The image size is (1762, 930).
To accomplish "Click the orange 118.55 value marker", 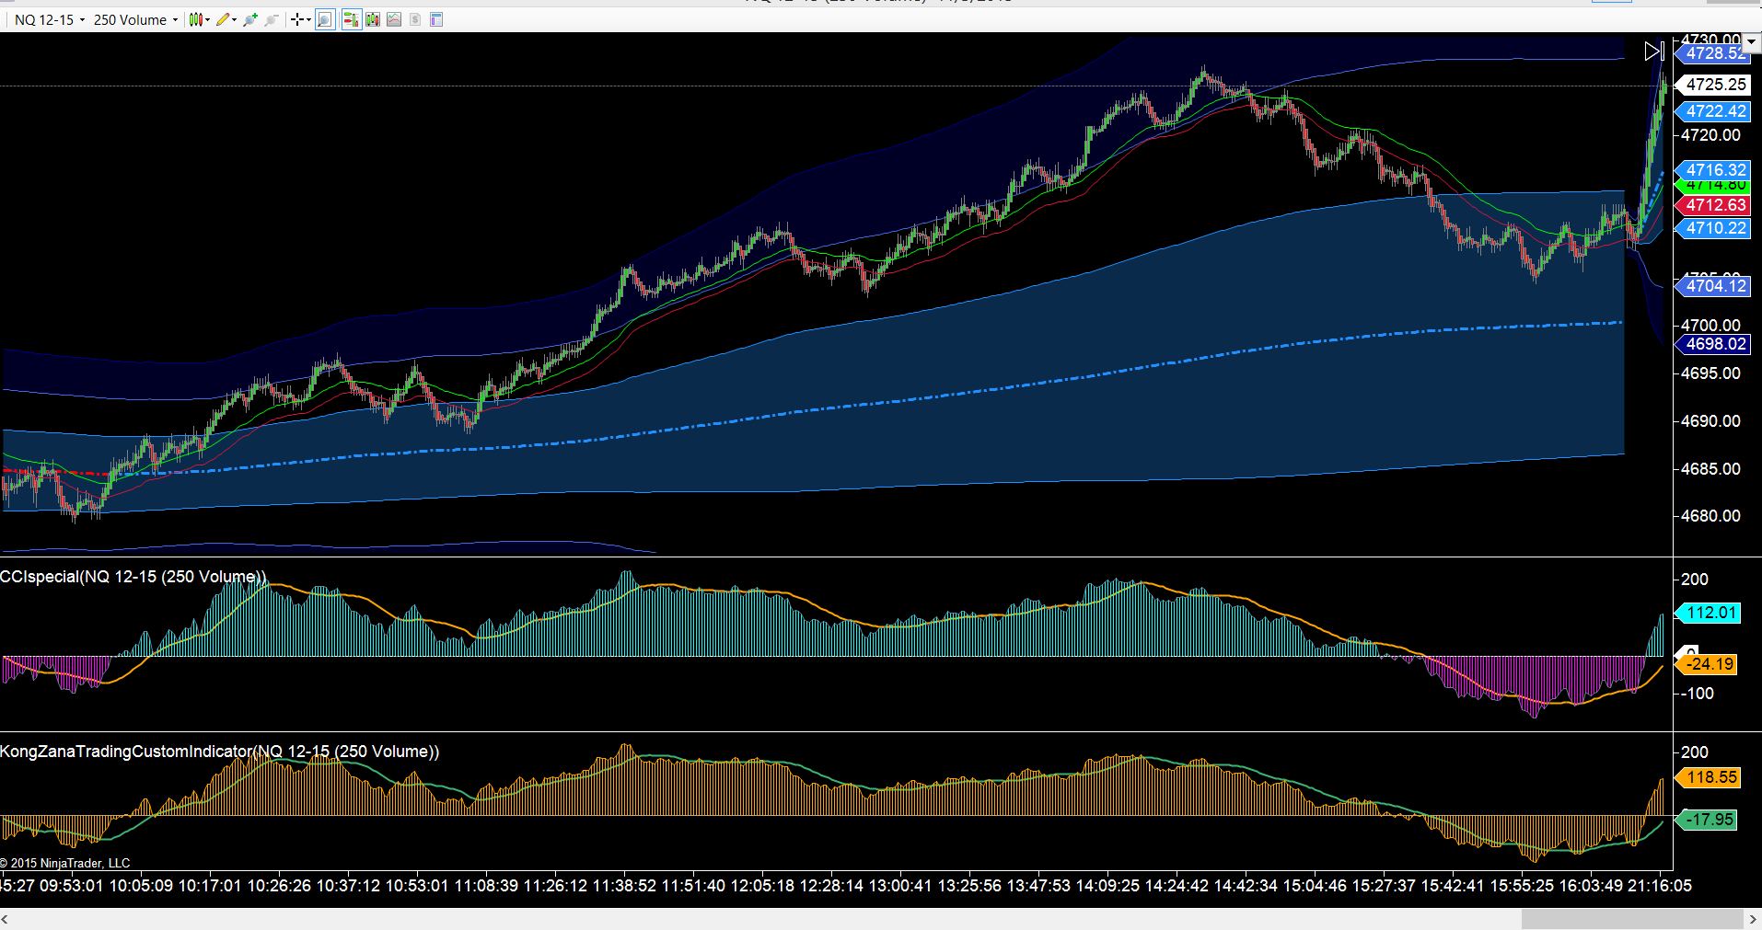I will click(x=1708, y=777).
